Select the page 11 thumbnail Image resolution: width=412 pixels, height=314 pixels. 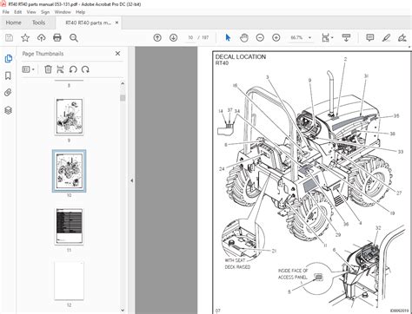69,226
